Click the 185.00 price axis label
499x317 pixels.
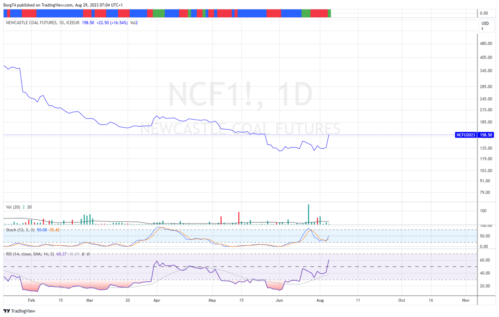[486, 122]
